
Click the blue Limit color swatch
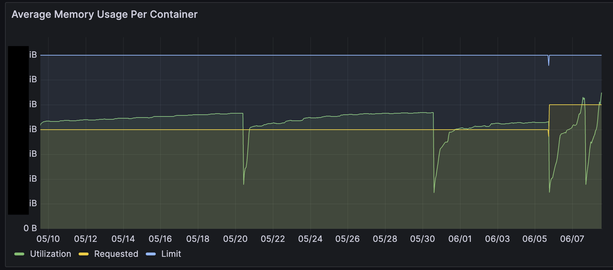click(x=151, y=254)
